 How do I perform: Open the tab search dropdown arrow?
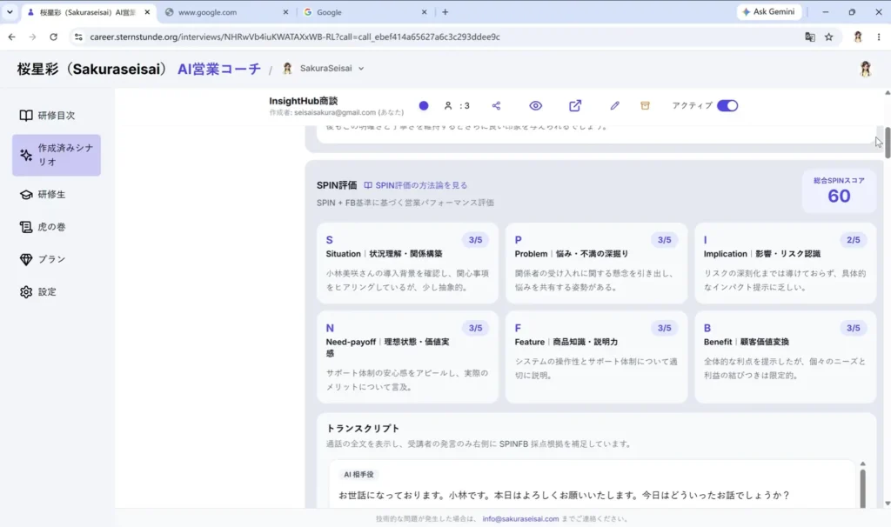coord(10,12)
